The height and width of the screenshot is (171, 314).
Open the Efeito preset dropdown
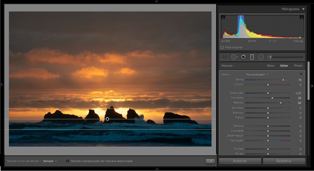pos(257,75)
